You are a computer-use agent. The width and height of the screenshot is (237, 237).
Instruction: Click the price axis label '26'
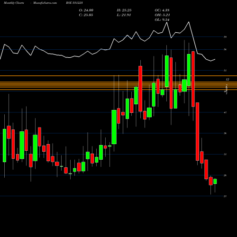225,175
